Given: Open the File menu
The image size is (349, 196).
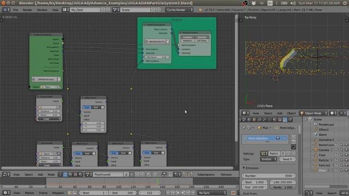Looking at the screenshot, I should (x=16, y=10).
